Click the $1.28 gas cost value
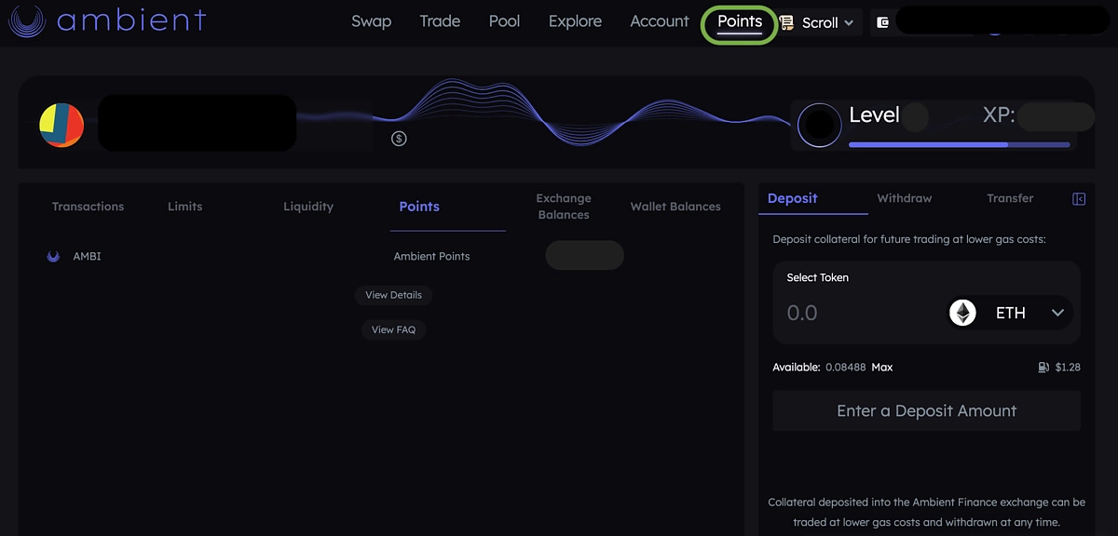This screenshot has width=1118, height=536. pyautogui.click(x=1068, y=368)
